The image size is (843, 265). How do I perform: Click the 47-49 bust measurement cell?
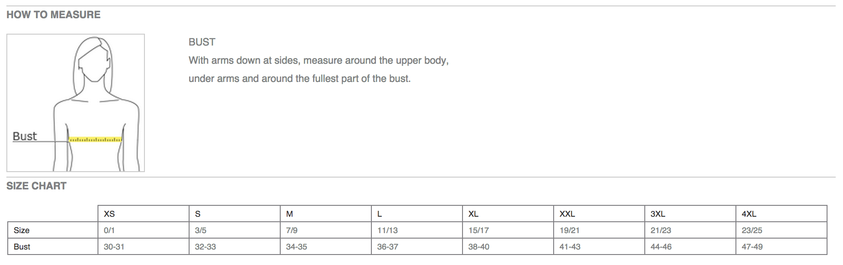[752, 246]
